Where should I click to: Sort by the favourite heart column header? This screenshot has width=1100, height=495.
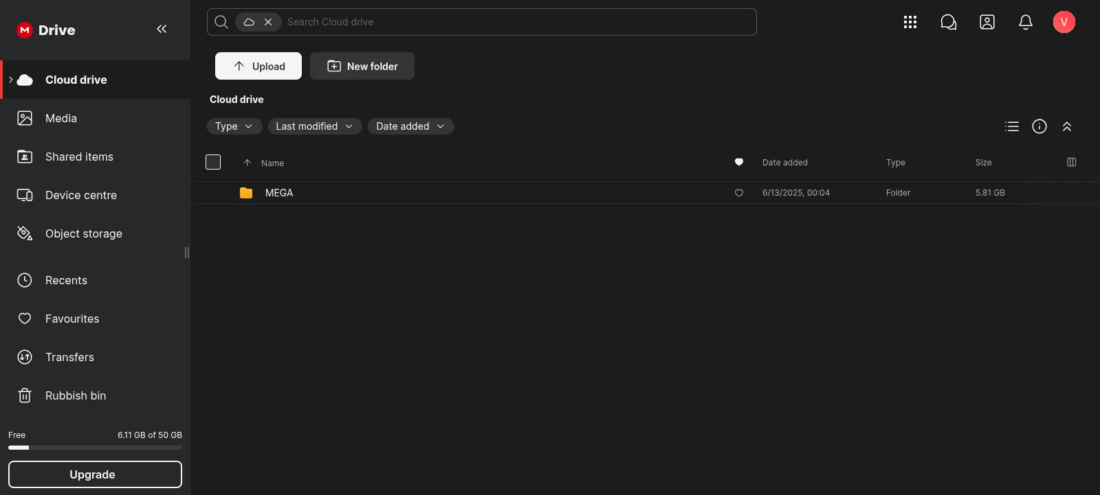click(x=739, y=162)
